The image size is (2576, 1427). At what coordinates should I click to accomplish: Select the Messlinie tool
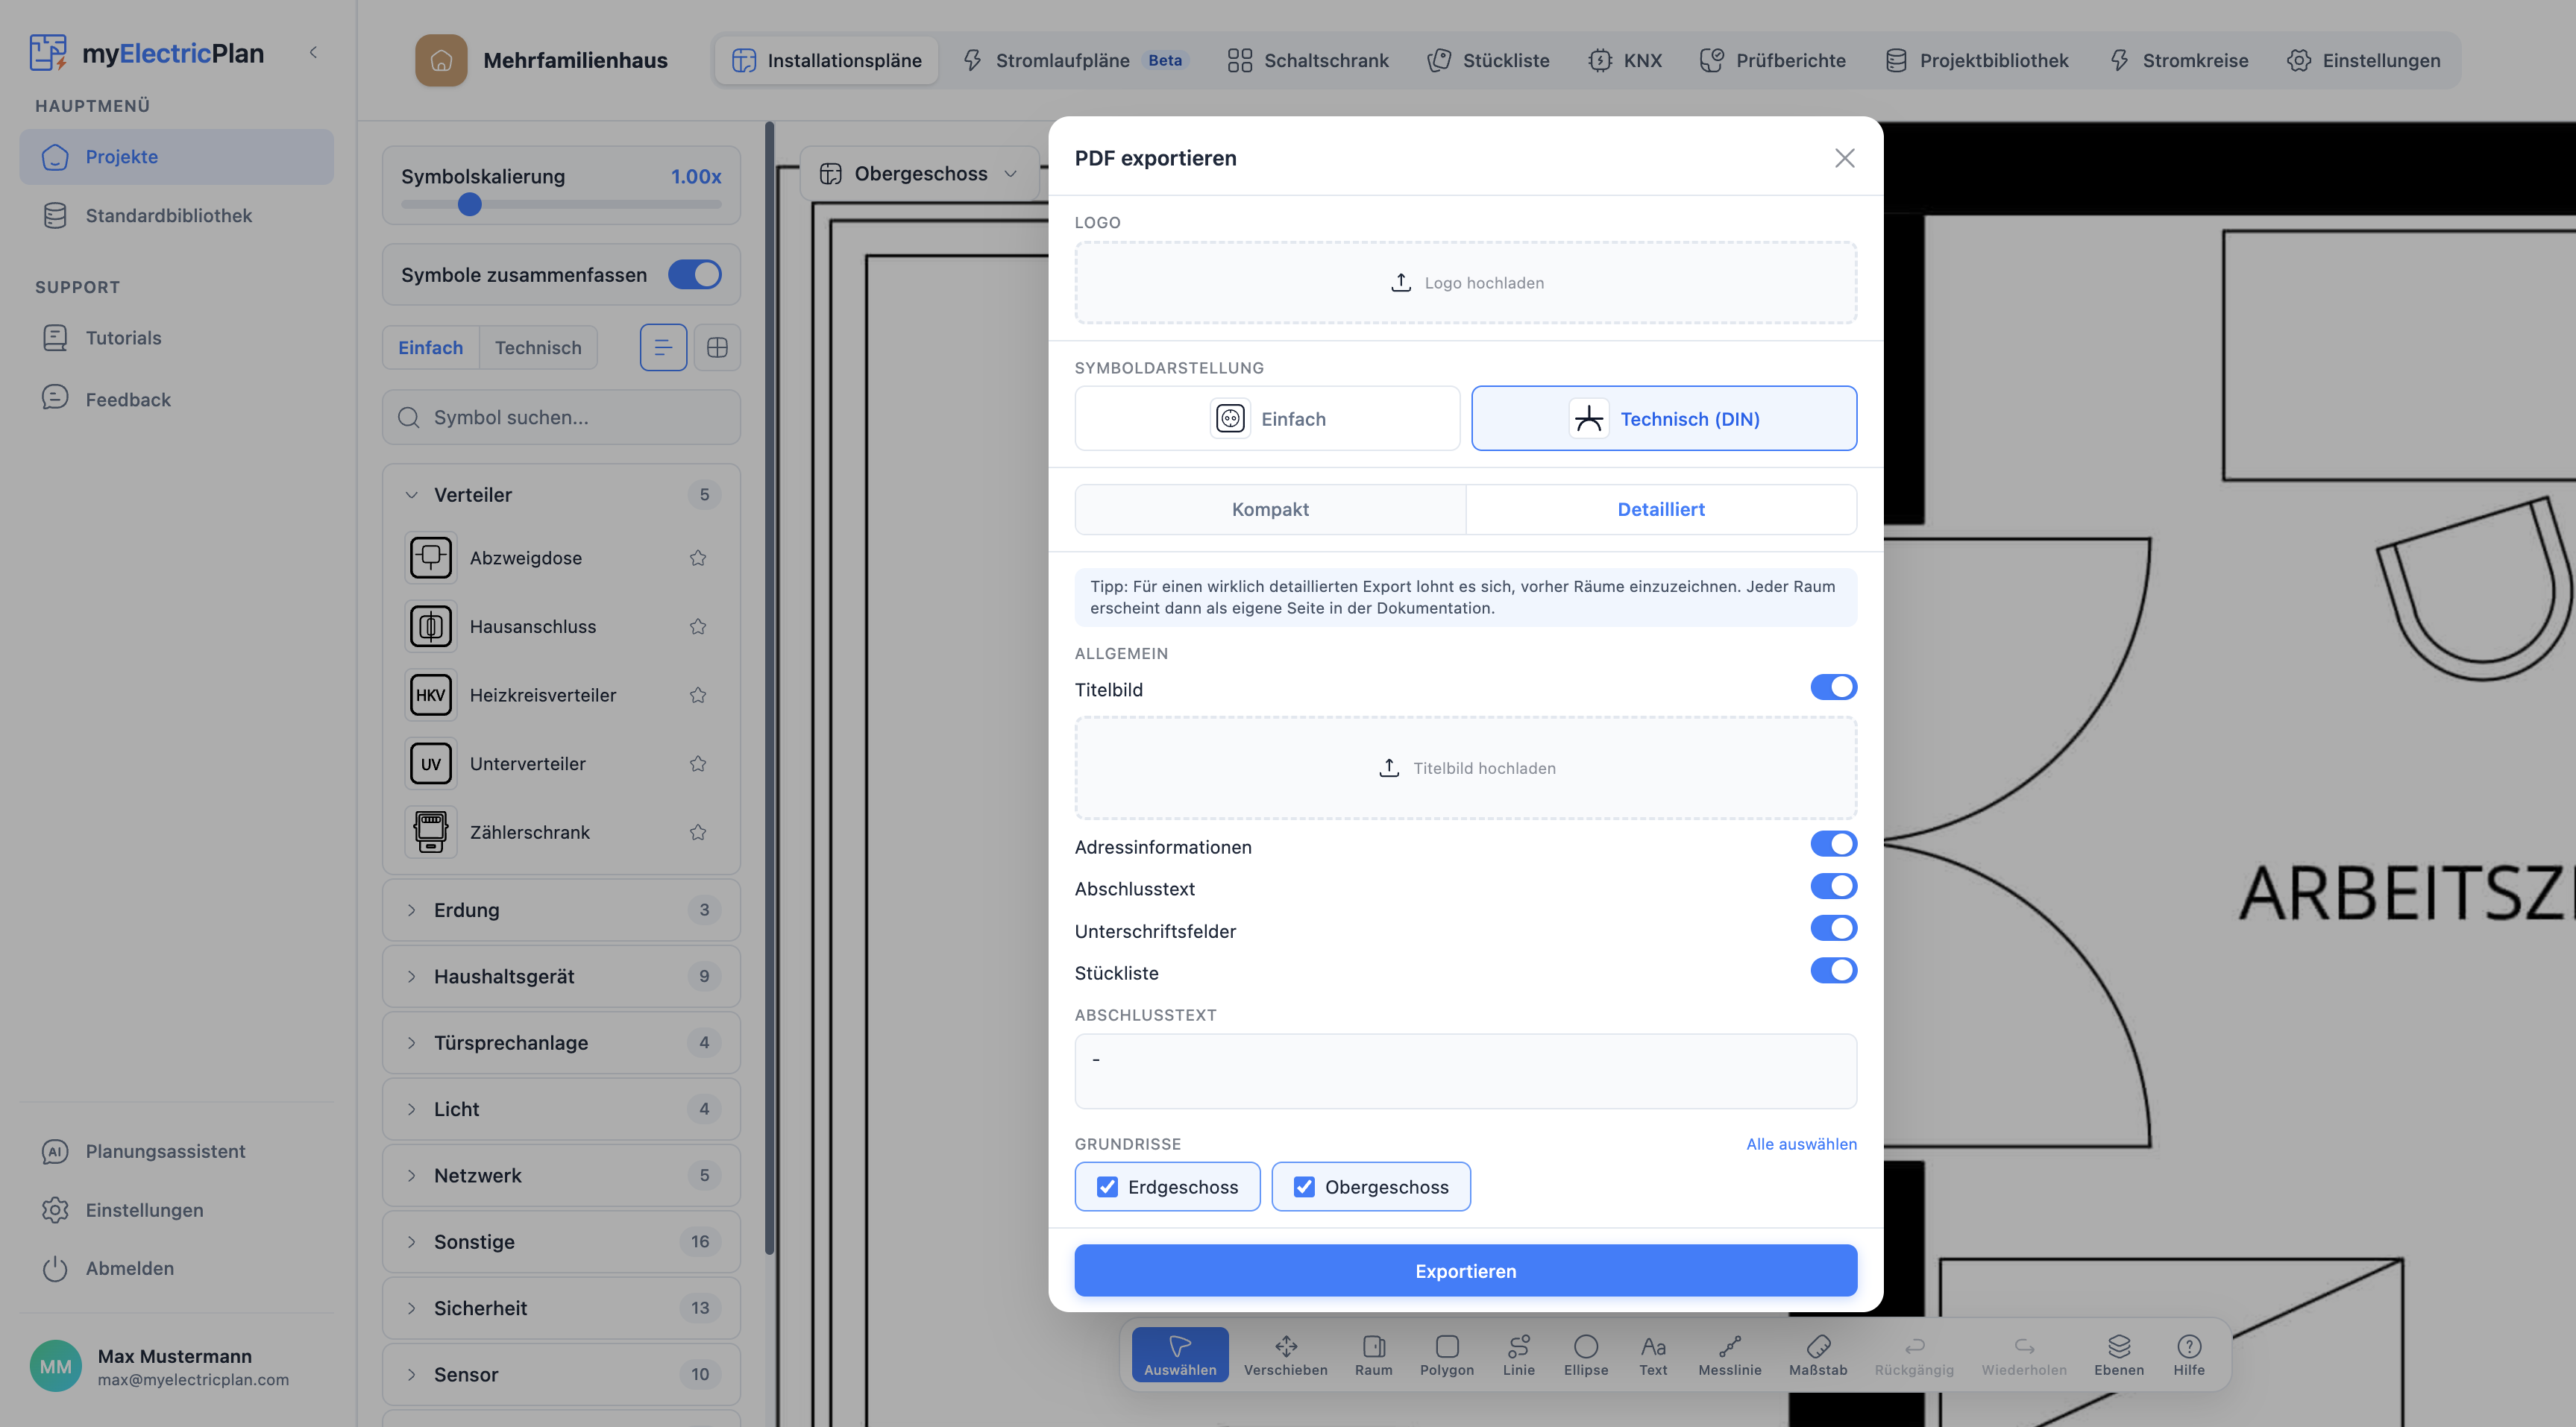pyautogui.click(x=1729, y=1354)
